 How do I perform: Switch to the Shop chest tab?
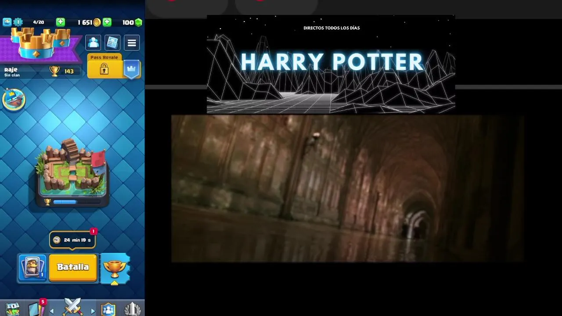tap(12, 309)
